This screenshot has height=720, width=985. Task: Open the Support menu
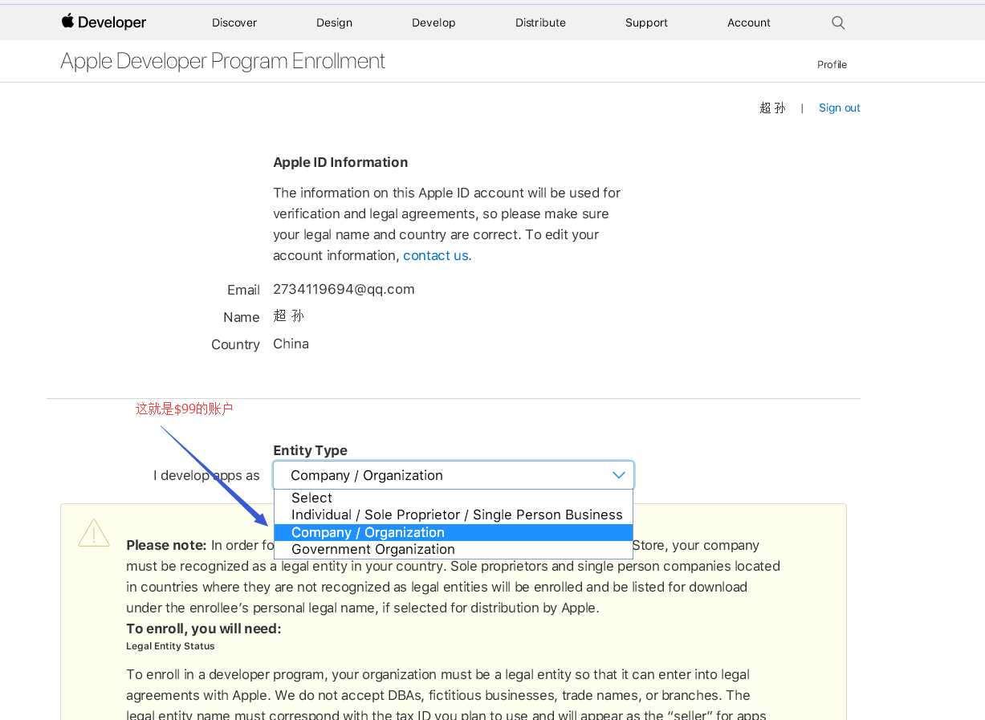click(x=646, y=22)
